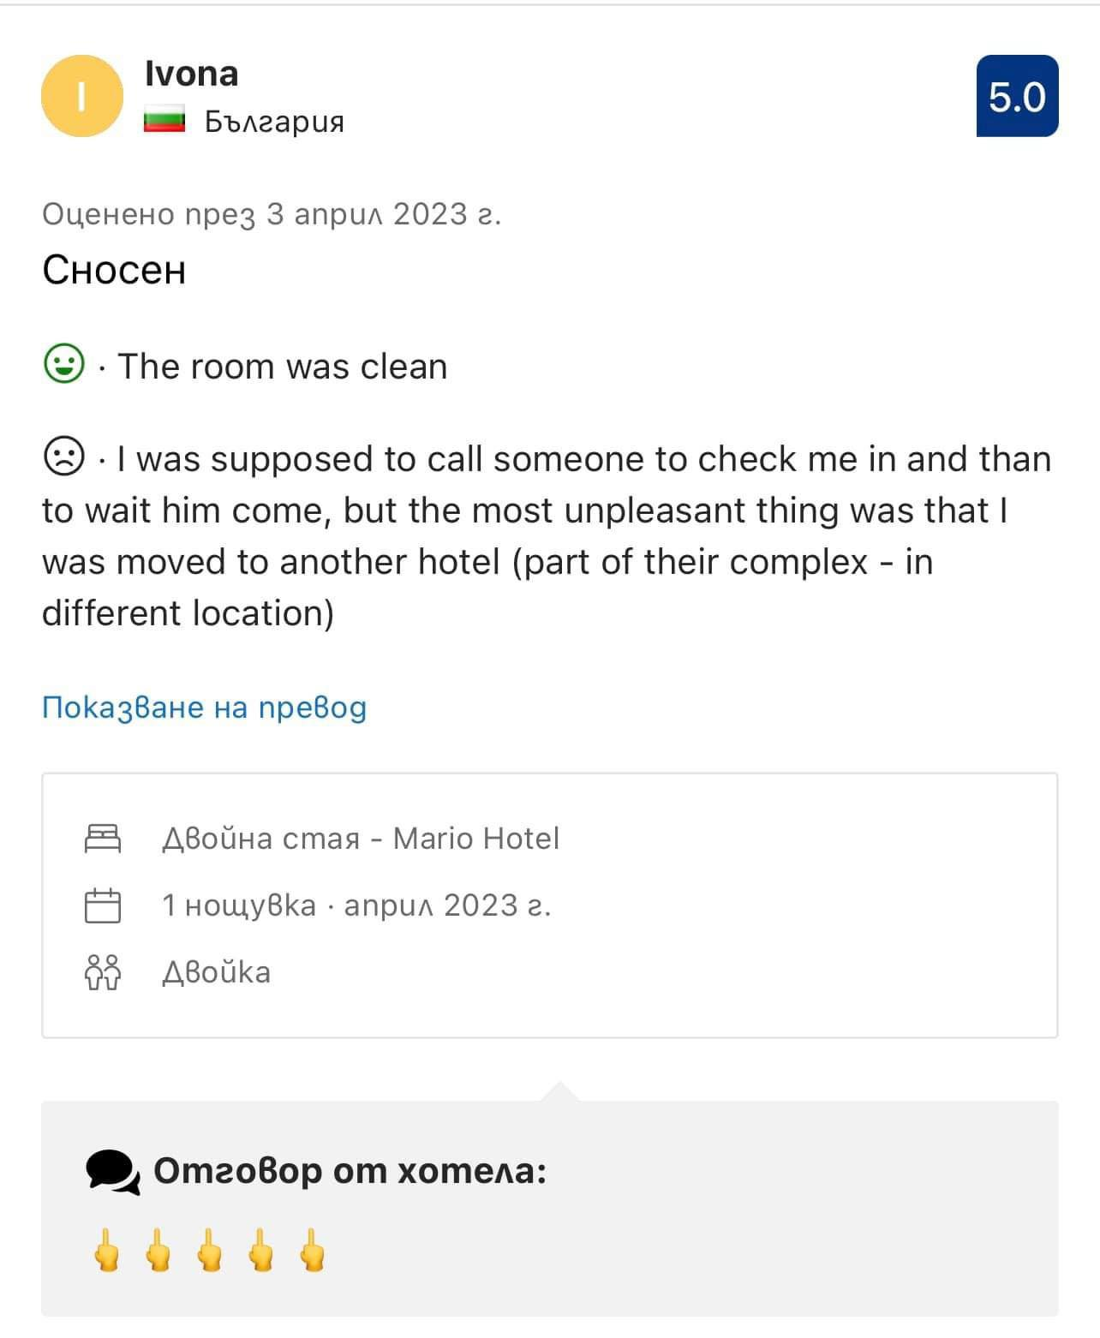Image resolution: width=1100 pixels, height=1338 pixels.
Task: Click the speech bubbles hotel reply icon
Action: tap(112, 1172)
